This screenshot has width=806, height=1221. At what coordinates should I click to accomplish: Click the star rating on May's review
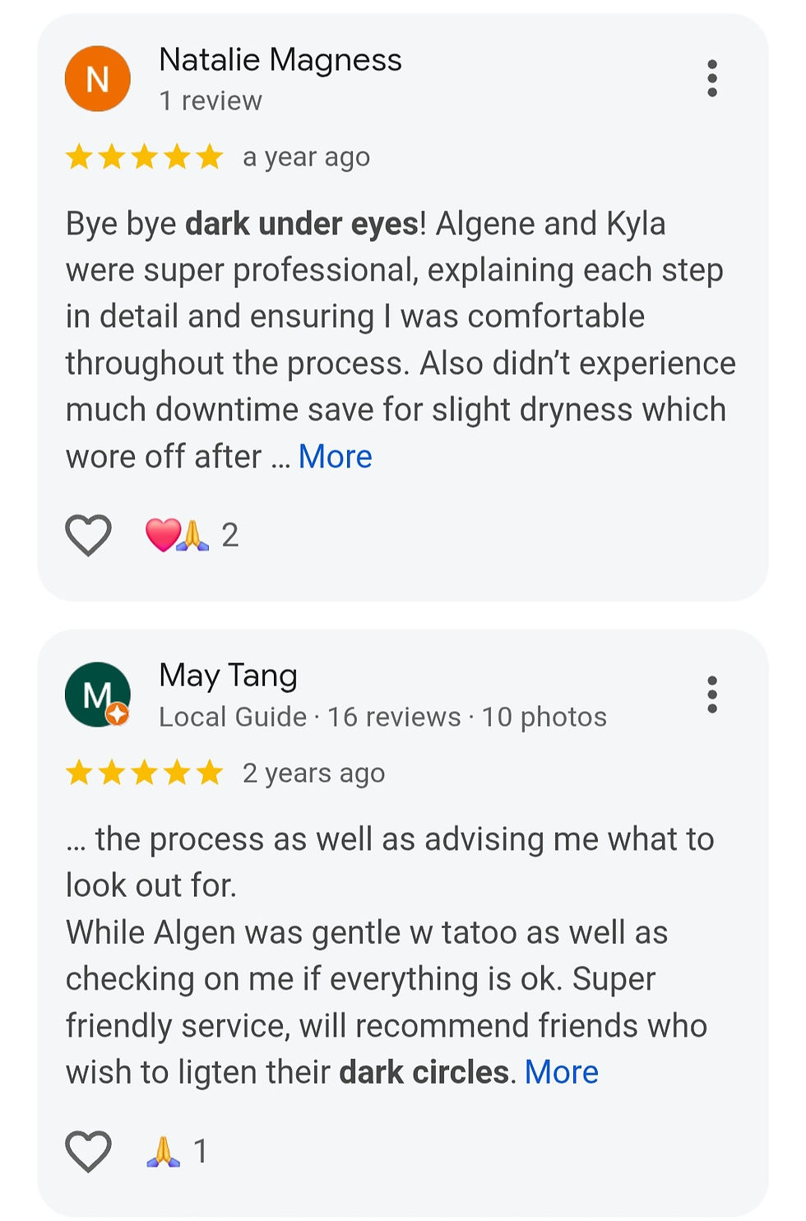[144, 773]
